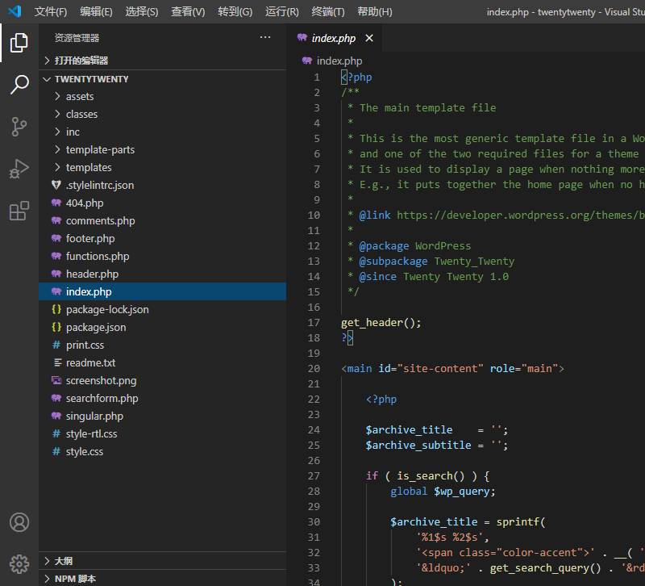Expand the NPM 脚本 section
Image resolution: width=645 pixels, height=586 pixels.
[163, 579]
